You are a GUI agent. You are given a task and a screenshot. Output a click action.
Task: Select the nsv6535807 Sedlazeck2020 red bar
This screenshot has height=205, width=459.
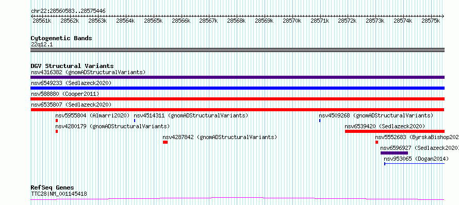[237, 110]
